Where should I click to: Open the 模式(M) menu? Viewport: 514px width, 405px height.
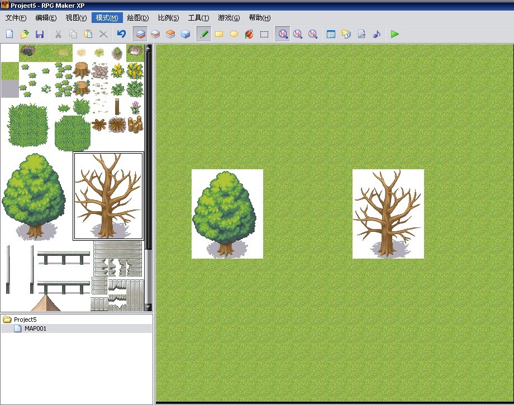click(x=107, y=18)
